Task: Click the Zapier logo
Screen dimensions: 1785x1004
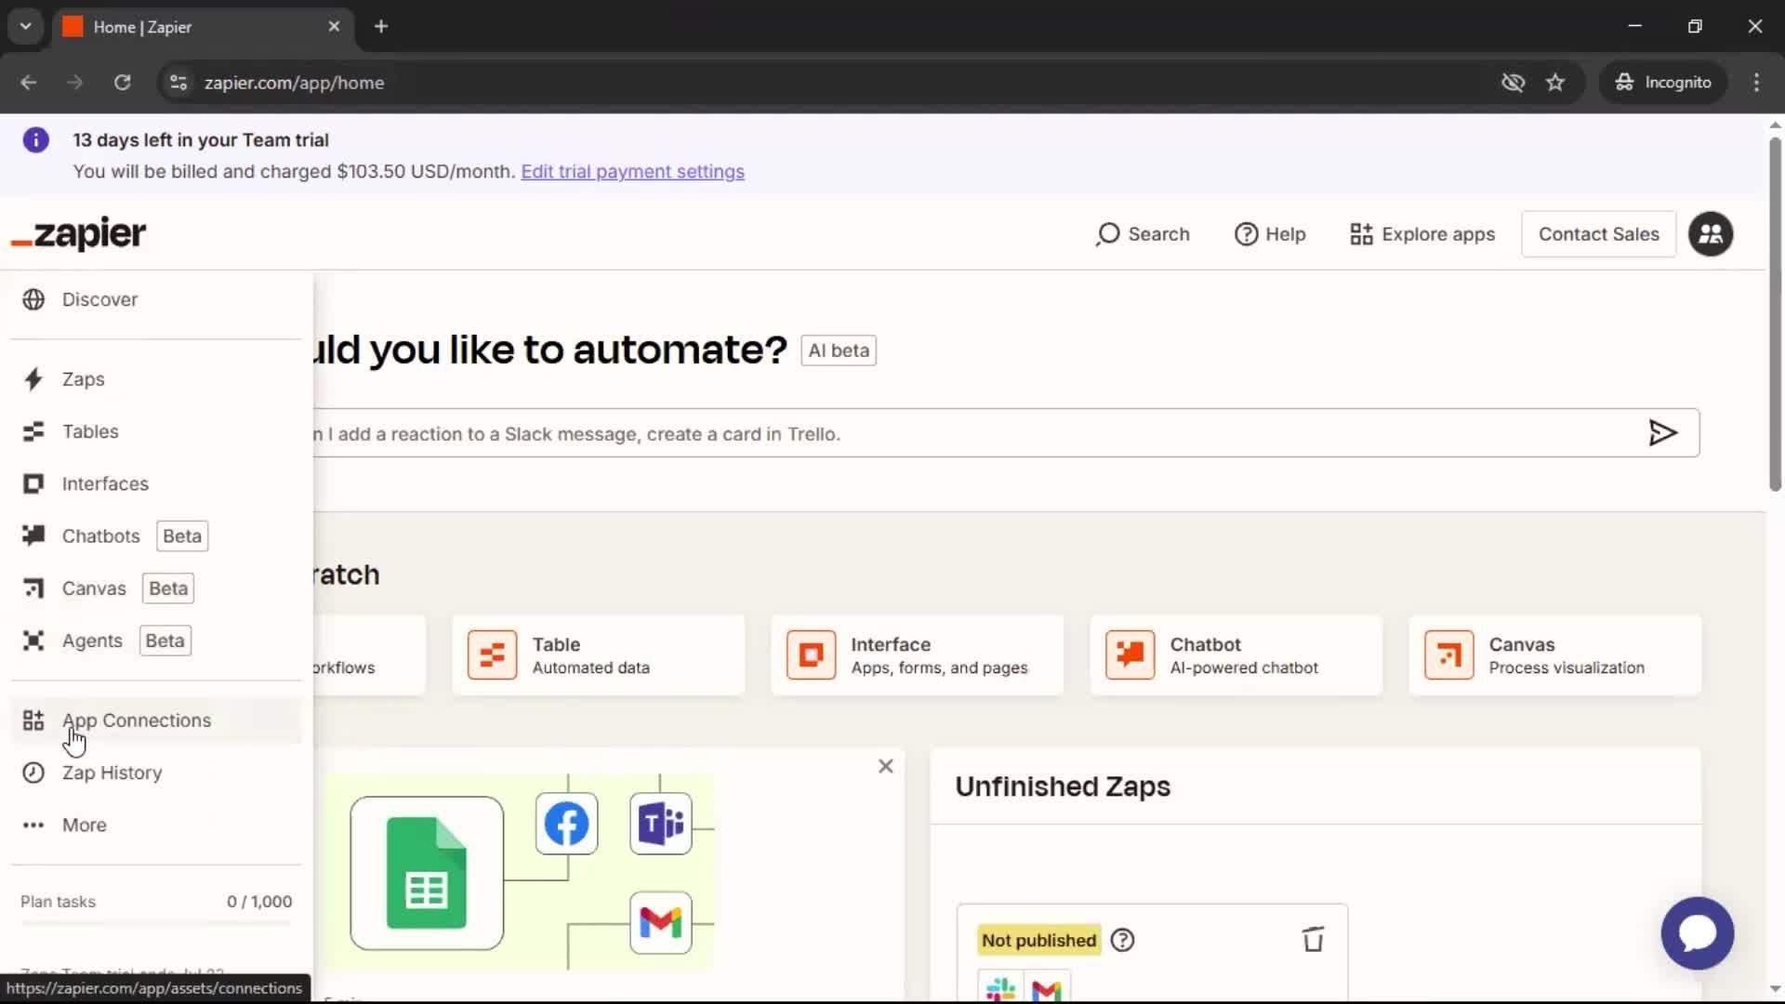Action: tap(79, 233)
